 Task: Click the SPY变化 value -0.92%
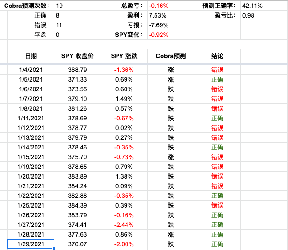171,35
